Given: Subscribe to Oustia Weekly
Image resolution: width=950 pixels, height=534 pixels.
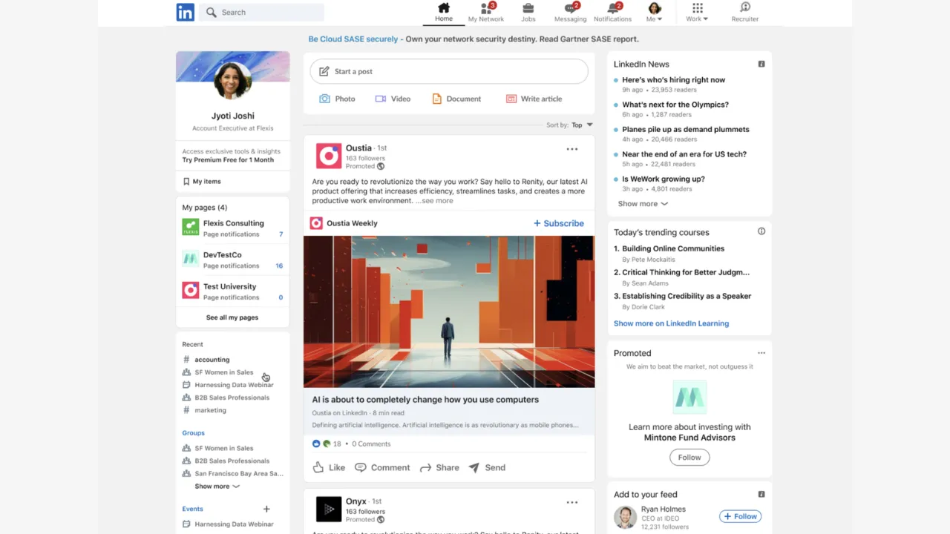Looking at the screenshot, I should pos(559,223).
